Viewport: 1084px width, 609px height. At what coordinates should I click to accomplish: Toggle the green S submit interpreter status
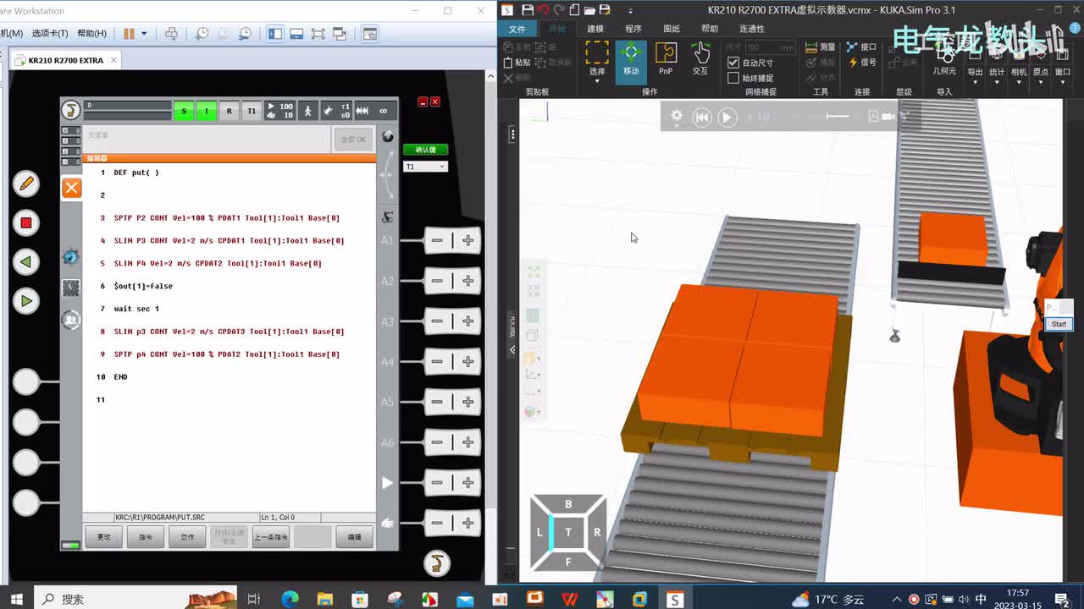(x=184, y=111)
